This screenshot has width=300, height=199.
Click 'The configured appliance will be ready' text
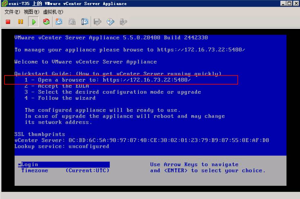coord(102,110)
